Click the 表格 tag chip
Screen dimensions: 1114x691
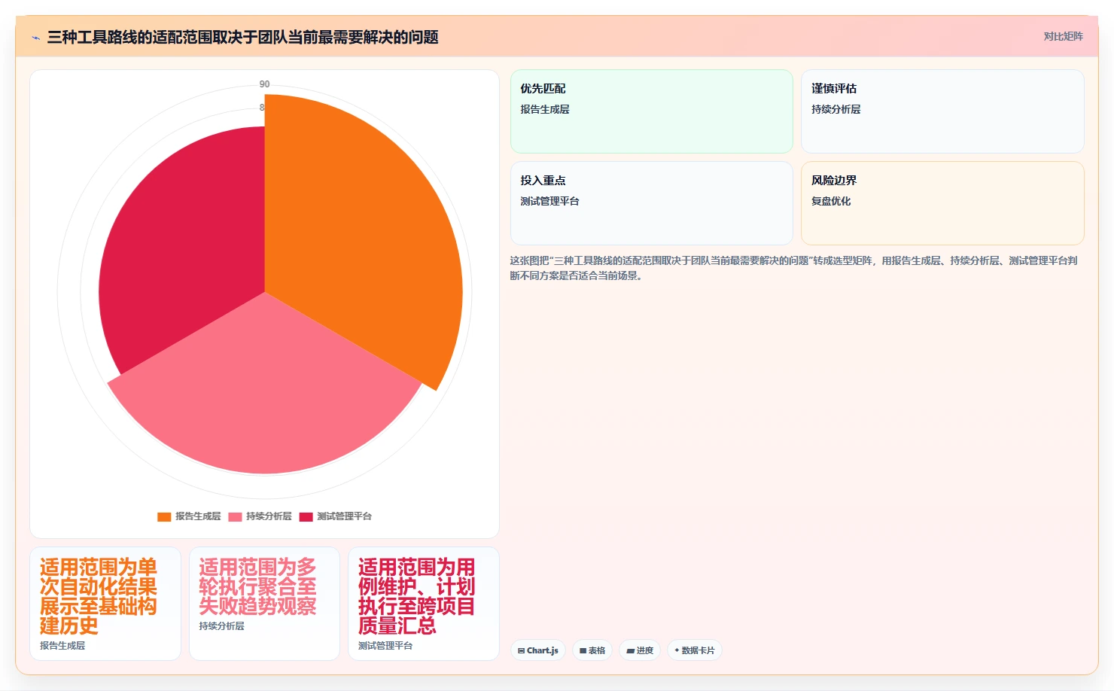pos(592,650)
